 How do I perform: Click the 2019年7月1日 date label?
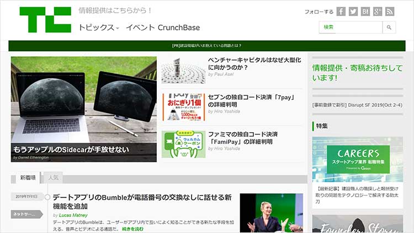coord(26,197)
